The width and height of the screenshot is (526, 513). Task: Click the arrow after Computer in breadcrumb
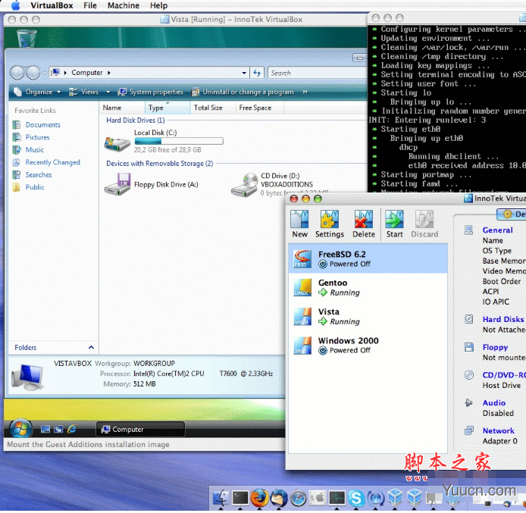109,73
